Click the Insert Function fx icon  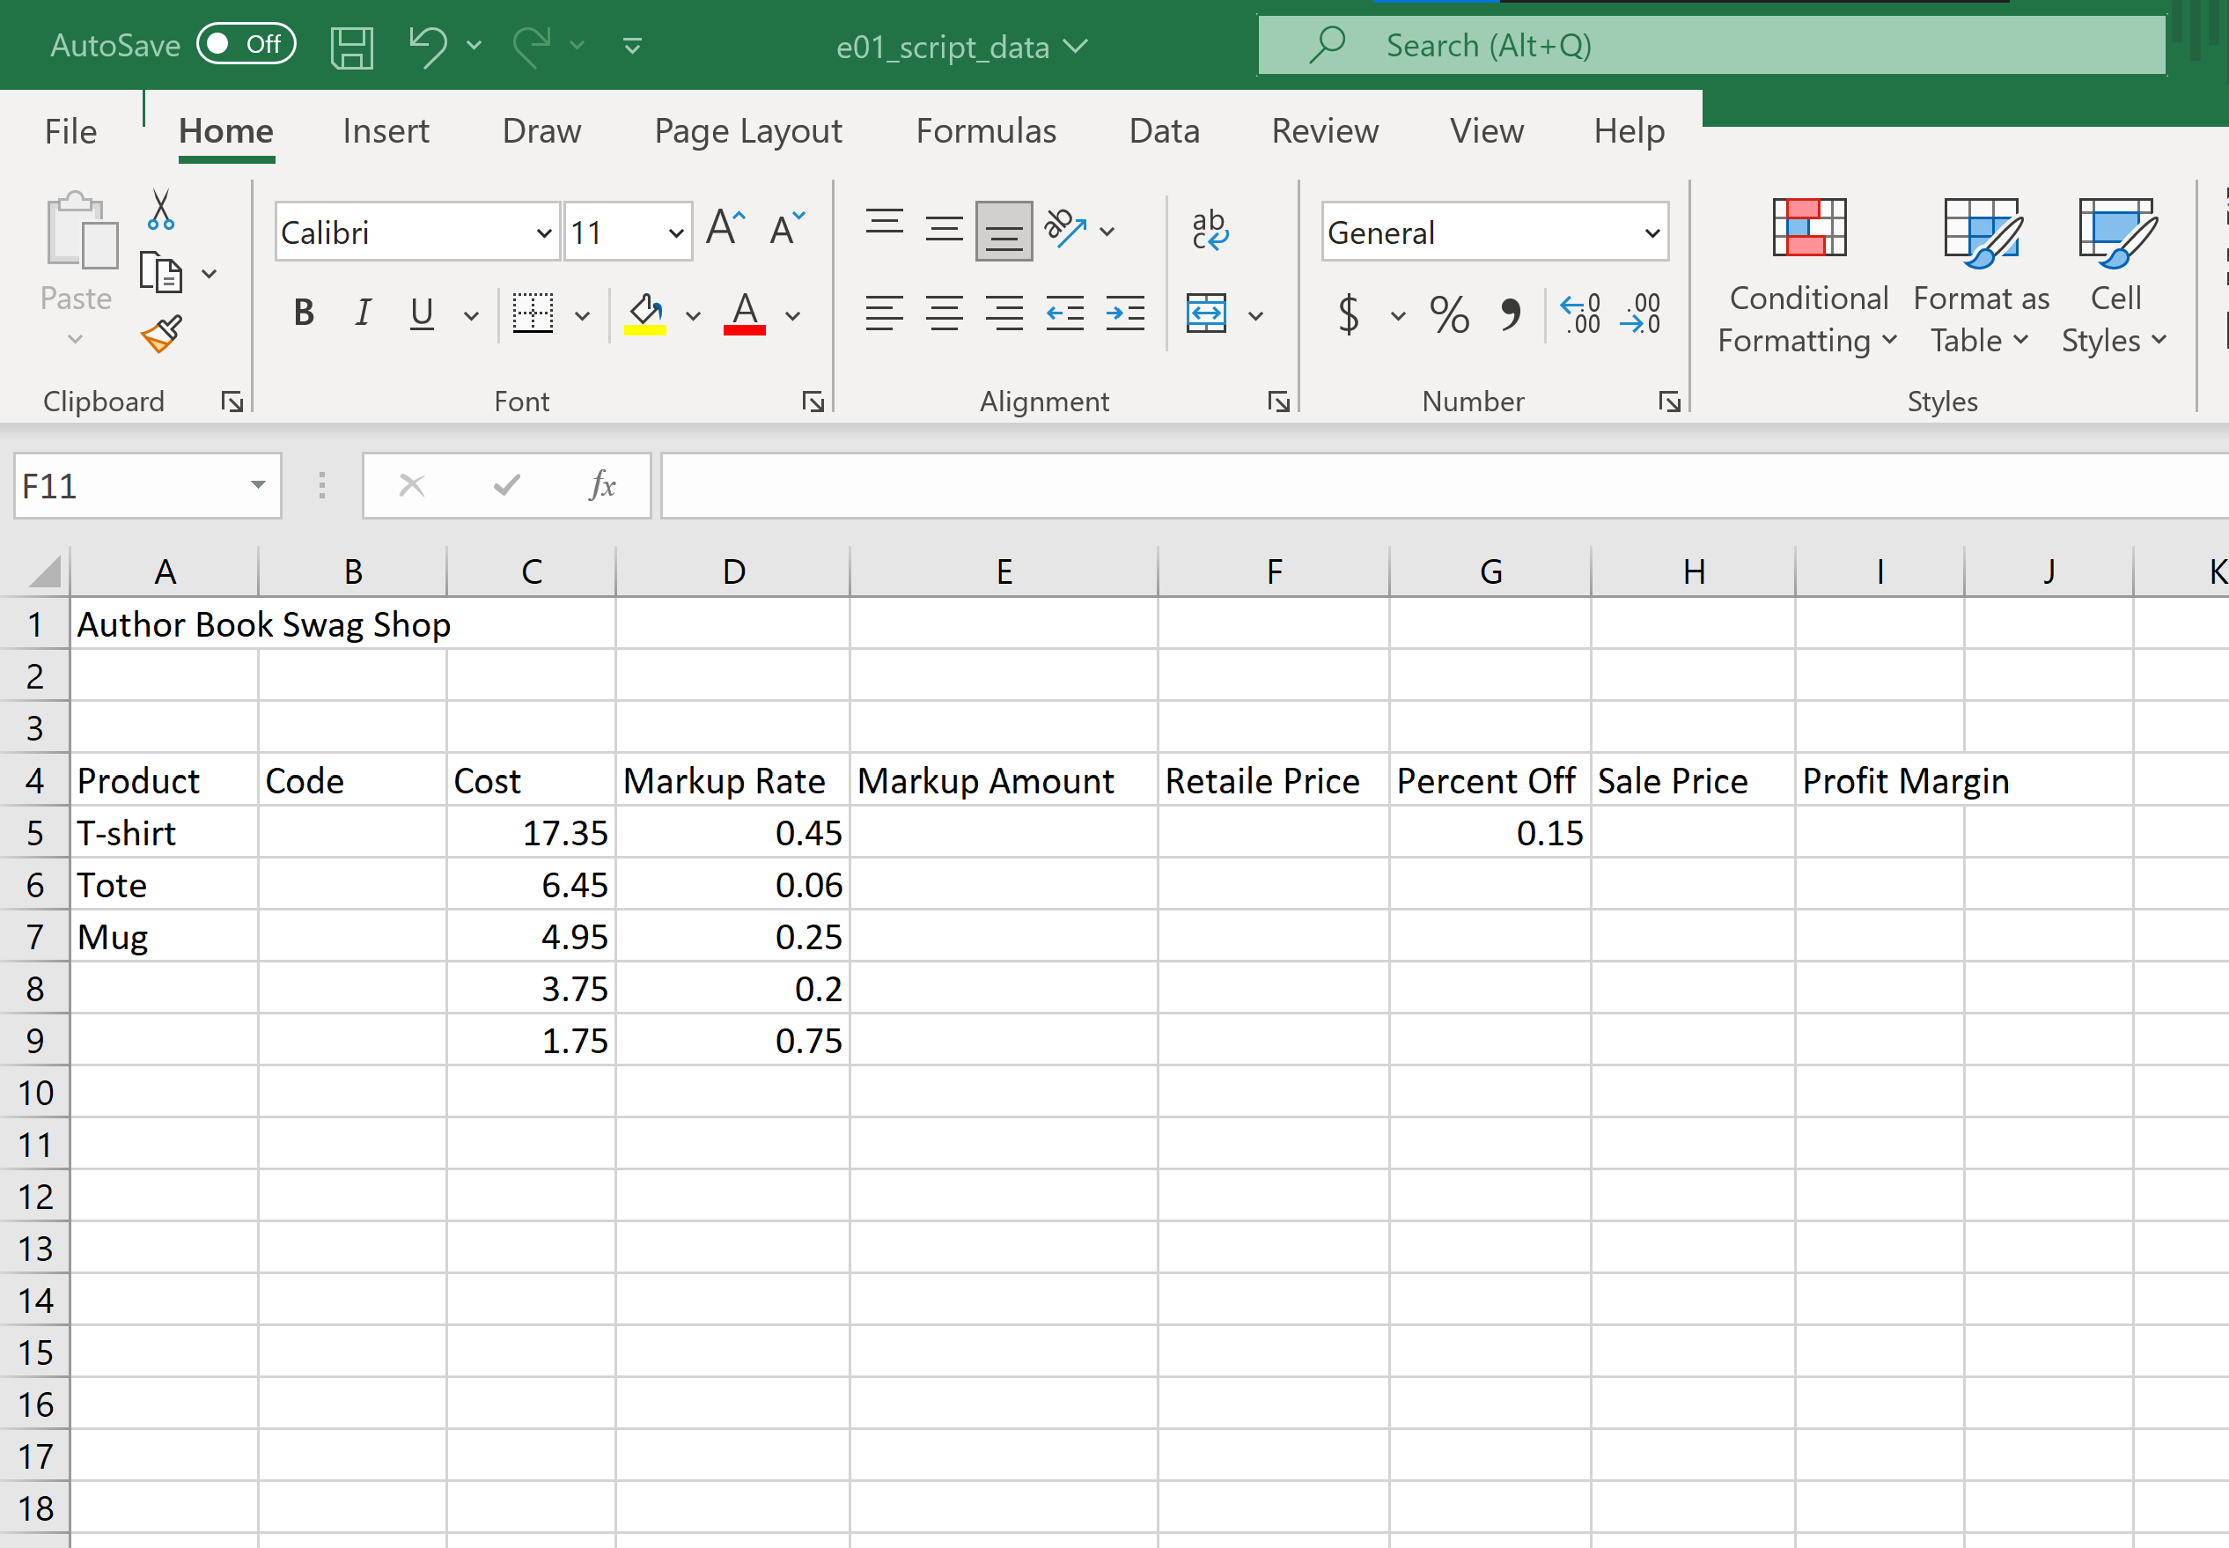[602, 485]
